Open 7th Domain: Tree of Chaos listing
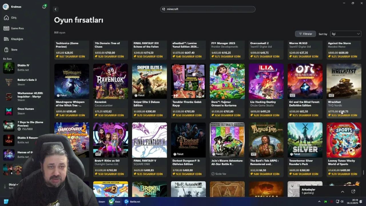The width and height of the screenshot is (366, 206). tap(110, 50)
